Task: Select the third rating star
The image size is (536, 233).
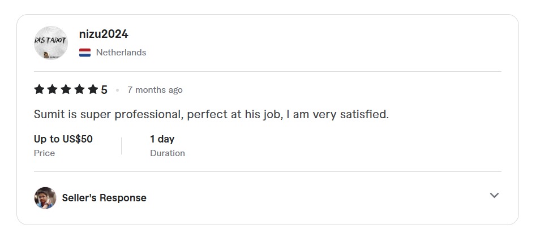Action: click(x=66, y=89)
